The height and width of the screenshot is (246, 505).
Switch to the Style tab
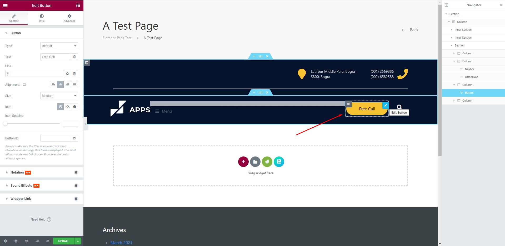[x=42, y=18]
